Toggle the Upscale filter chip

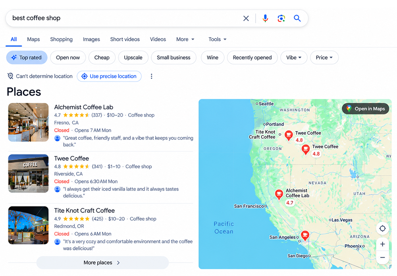[133, 57]
